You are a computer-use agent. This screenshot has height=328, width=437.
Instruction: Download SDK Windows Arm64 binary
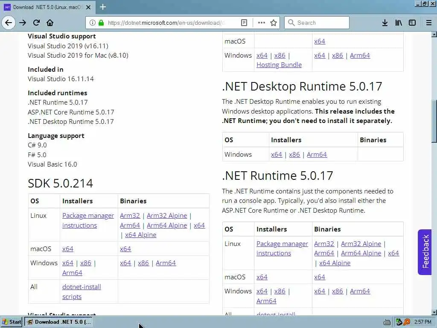coord(166,263)
